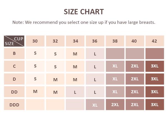This screenshot has width=168, height=126.
Task: Click the note recommending one size up
Action: (x=84, y=22)
